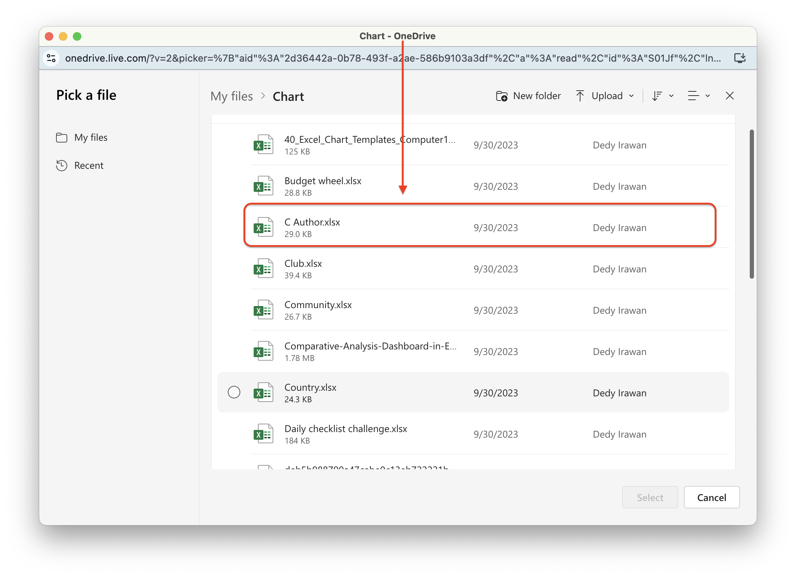
Task: Select Daily checklist challenge.xlsx file
Action: coord(346,429)
